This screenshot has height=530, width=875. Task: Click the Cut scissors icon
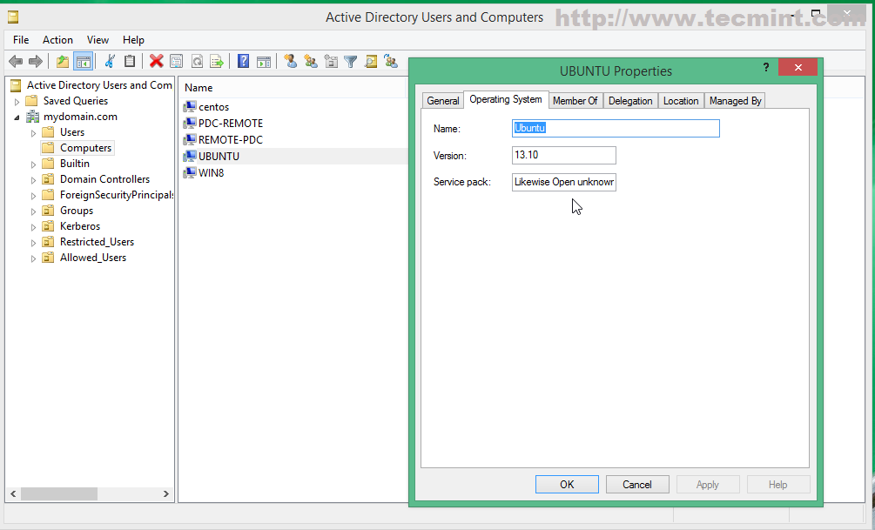pos(110,61)
